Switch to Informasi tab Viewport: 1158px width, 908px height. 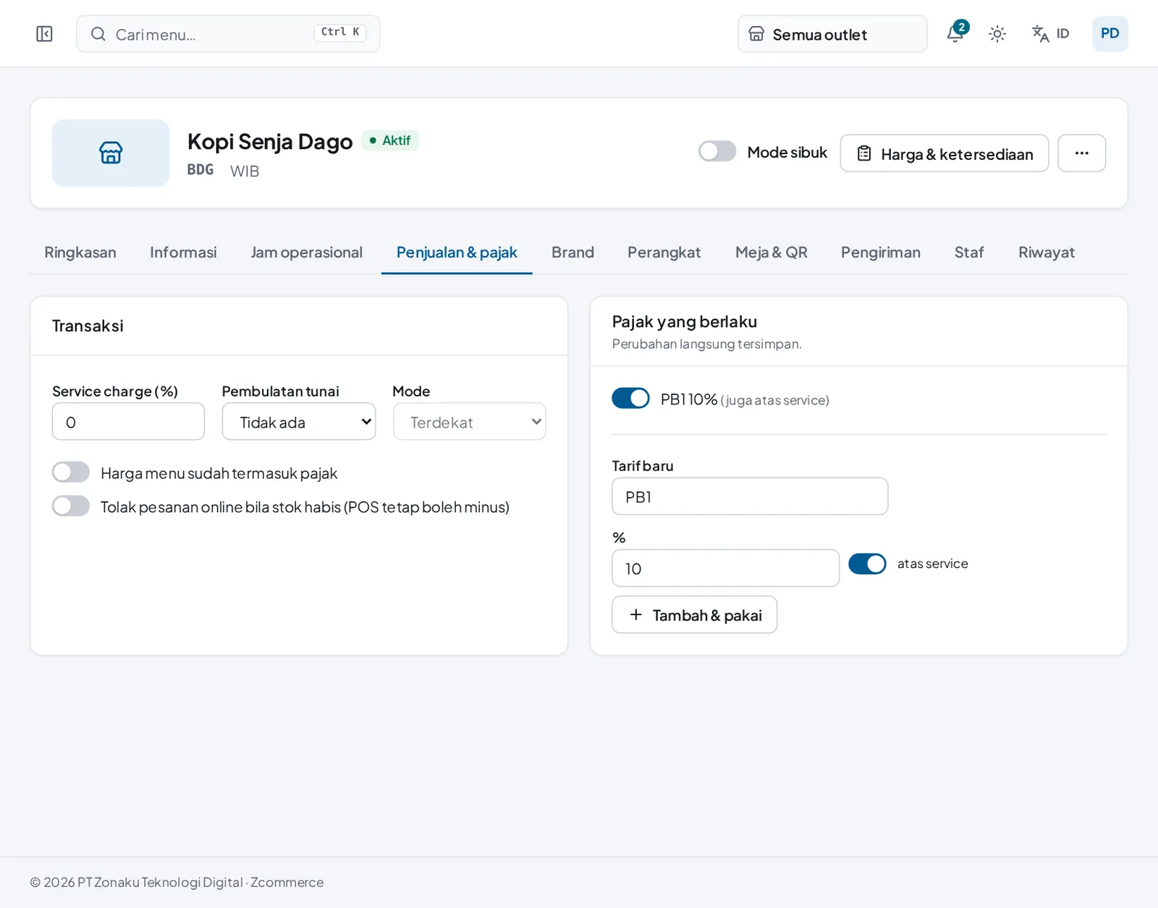coord(183,253)
